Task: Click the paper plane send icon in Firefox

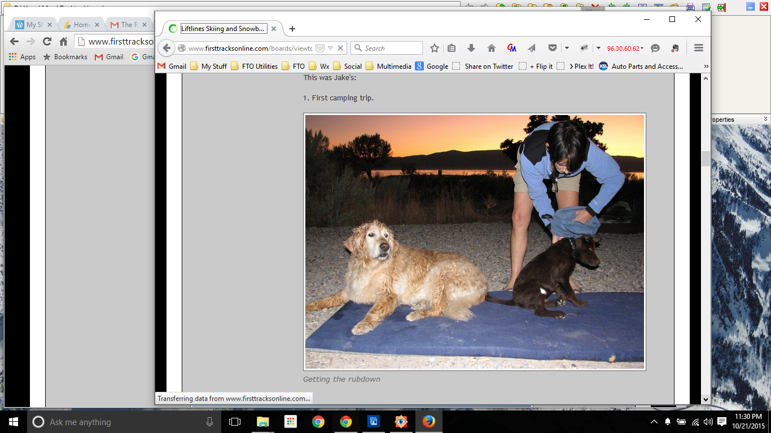Action: [532, 48]
